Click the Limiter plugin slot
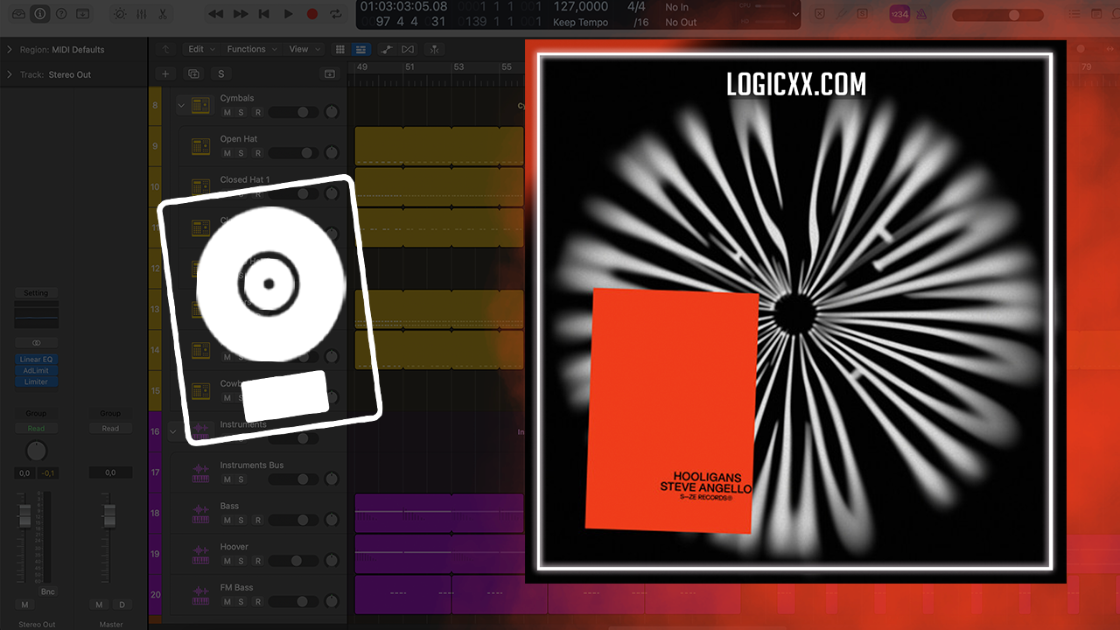Screen dimensions: 1120x630 click(x=36, y=381)
